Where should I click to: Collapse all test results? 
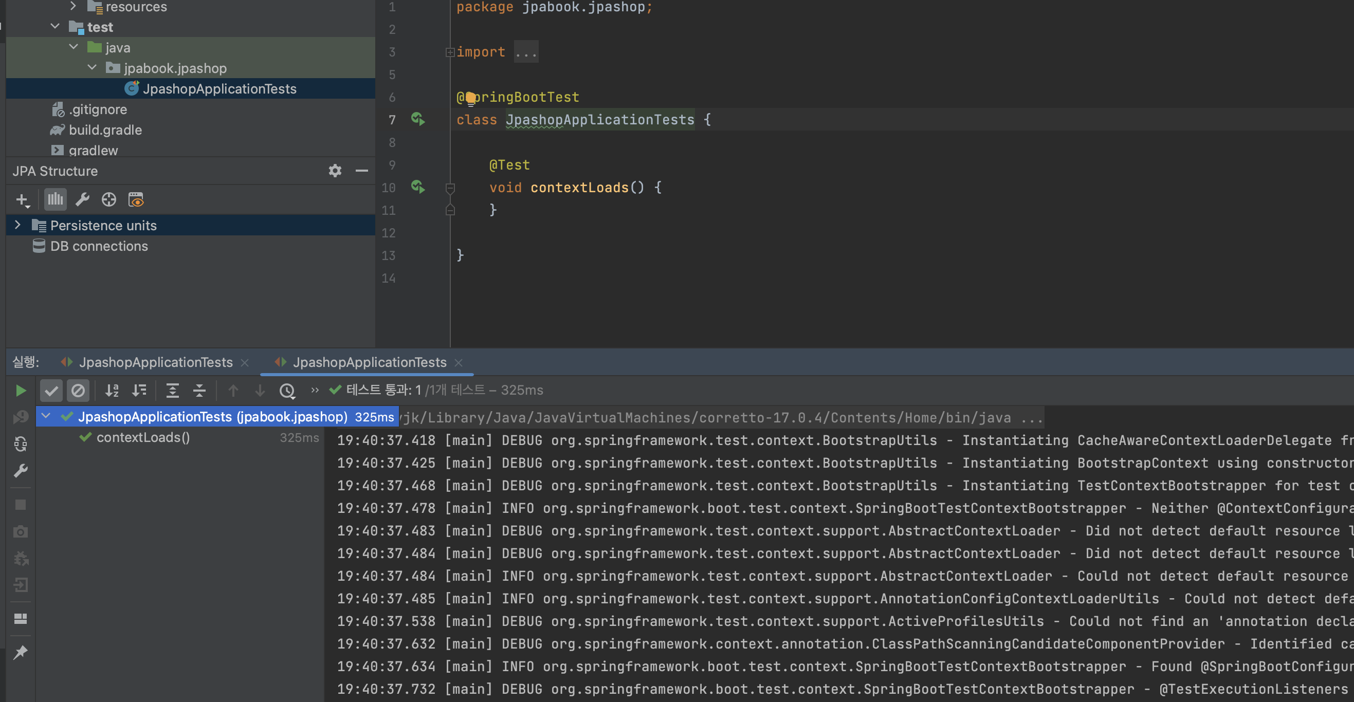tap(199, 391)
